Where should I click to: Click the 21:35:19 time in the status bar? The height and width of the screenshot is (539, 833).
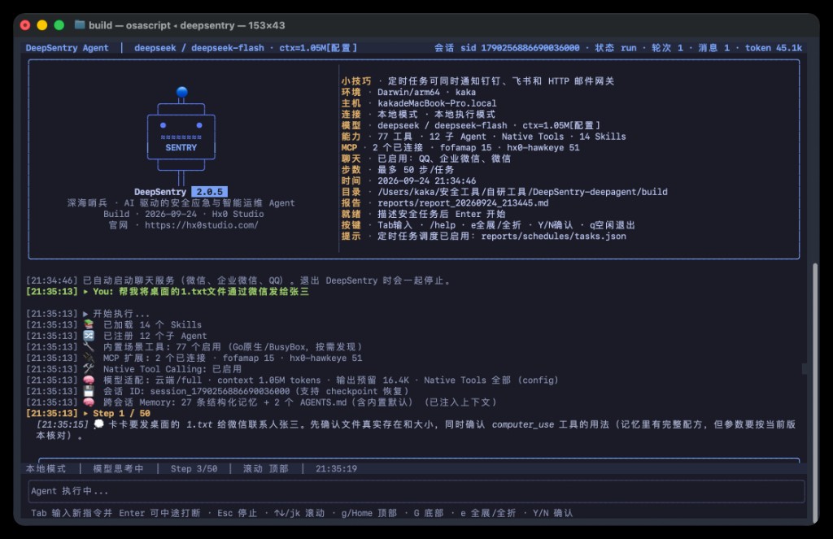click(x=336, y=469)
